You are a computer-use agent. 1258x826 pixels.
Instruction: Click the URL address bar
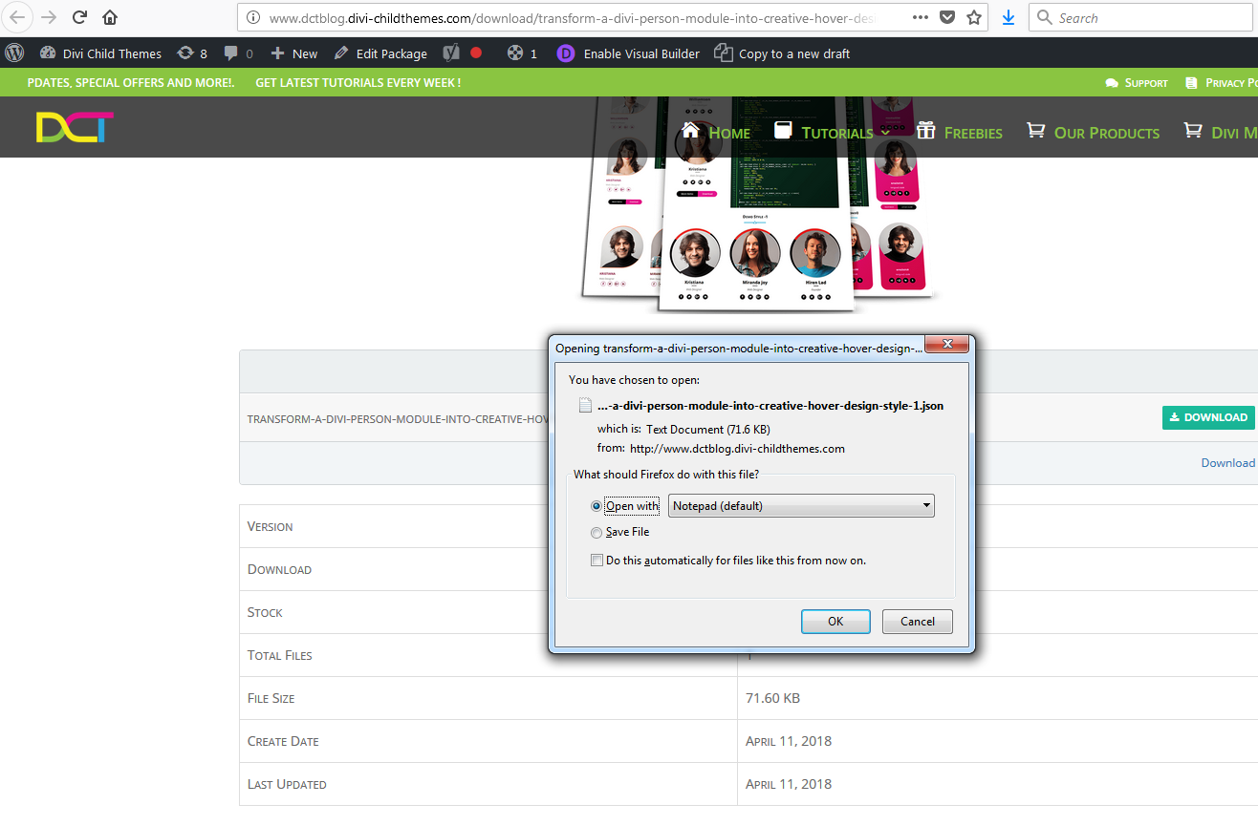pos(571,17)
